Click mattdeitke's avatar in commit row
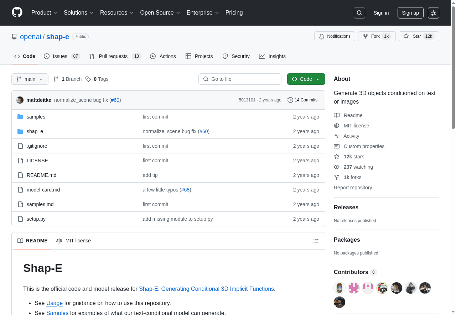 20,100
